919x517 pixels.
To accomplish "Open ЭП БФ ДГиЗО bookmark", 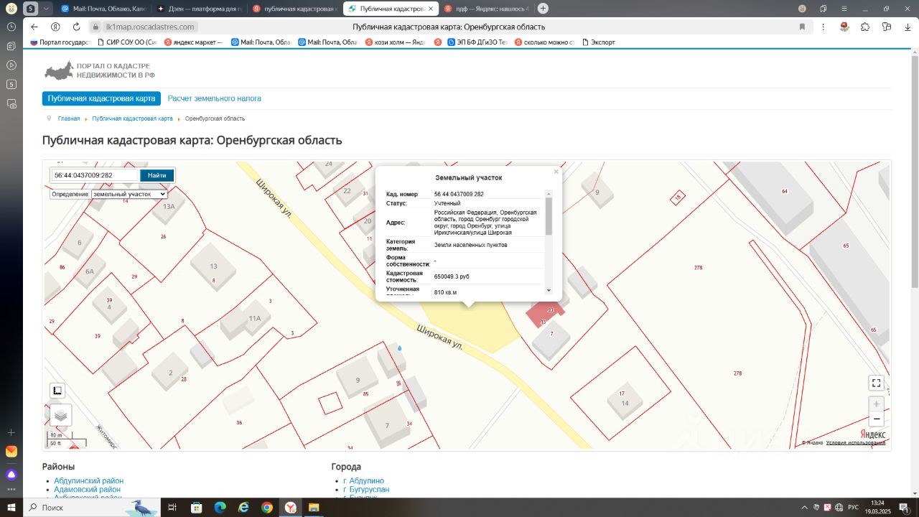I will [x=478, y=42].
